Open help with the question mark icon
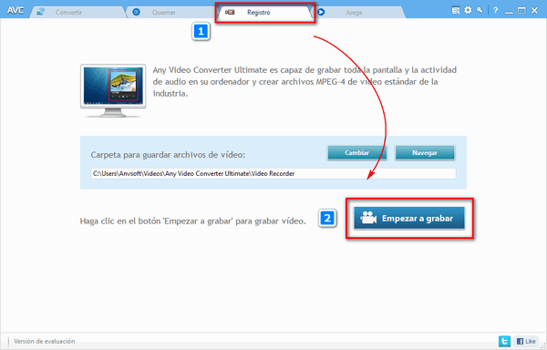The width and height of the screenshot is (547, 350). point(496,10)
